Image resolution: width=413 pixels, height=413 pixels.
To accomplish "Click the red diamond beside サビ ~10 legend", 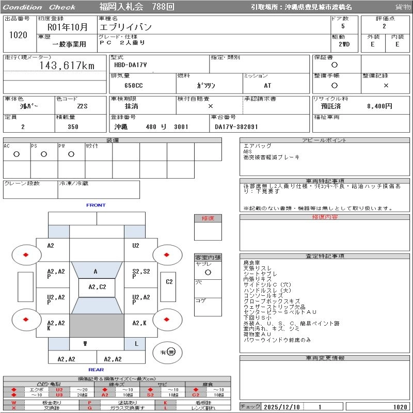I will pos(150,390).
